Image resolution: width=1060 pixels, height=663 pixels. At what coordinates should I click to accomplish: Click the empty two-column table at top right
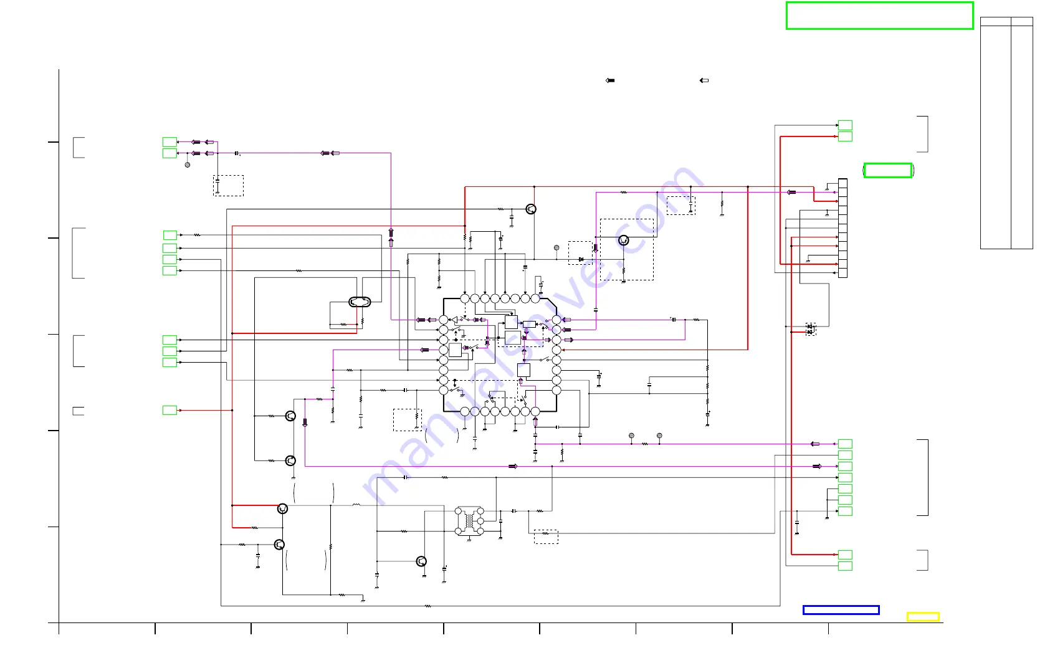pyautogui.click(x=1006, y=133)
